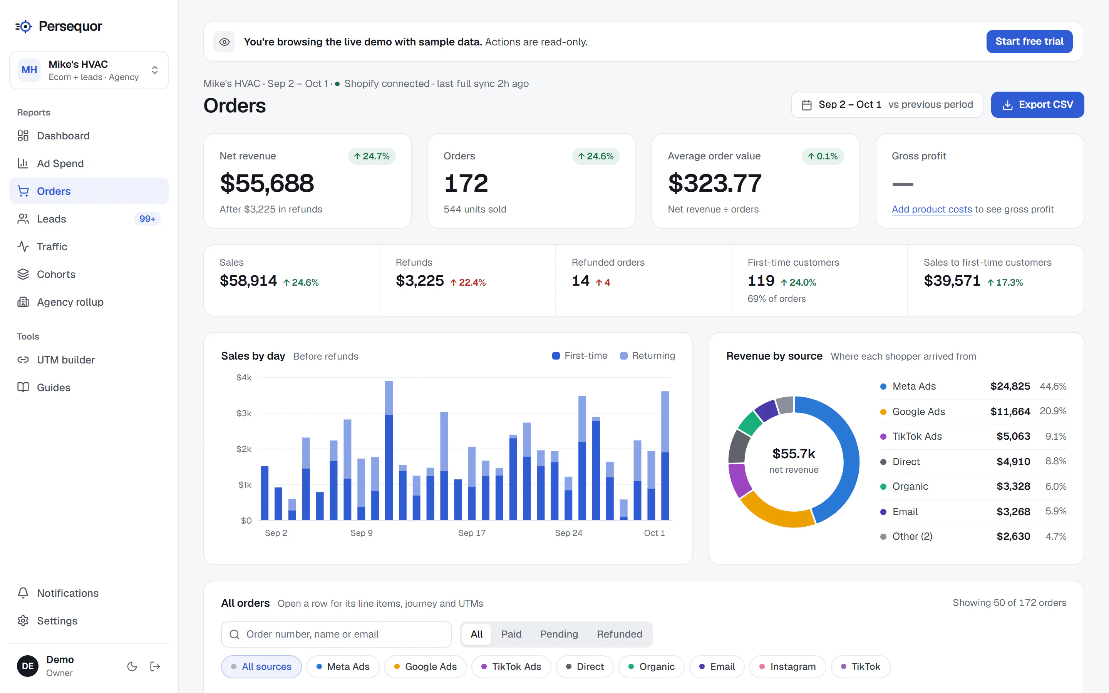
Task: Click the sign out icon
Action: click(155, 666)
